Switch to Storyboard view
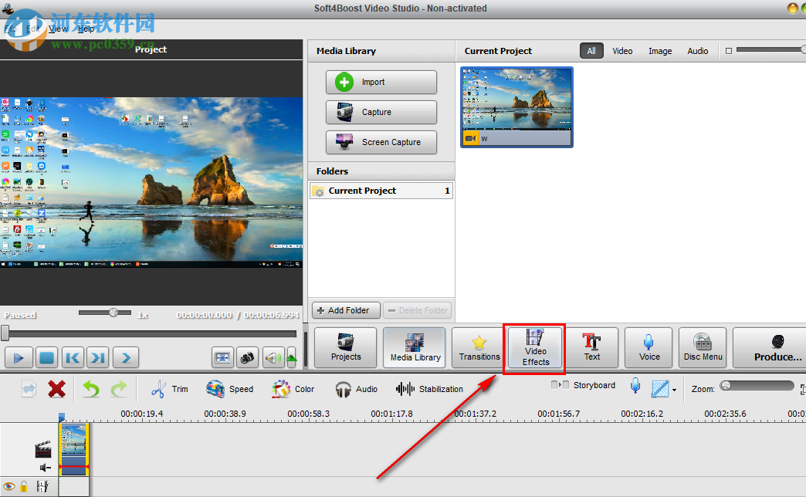This screenshot has width=806, height=497. pyautogui.click(x=583, y=385)
